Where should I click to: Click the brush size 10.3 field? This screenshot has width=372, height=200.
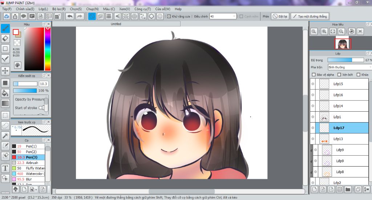pos(44,84)
